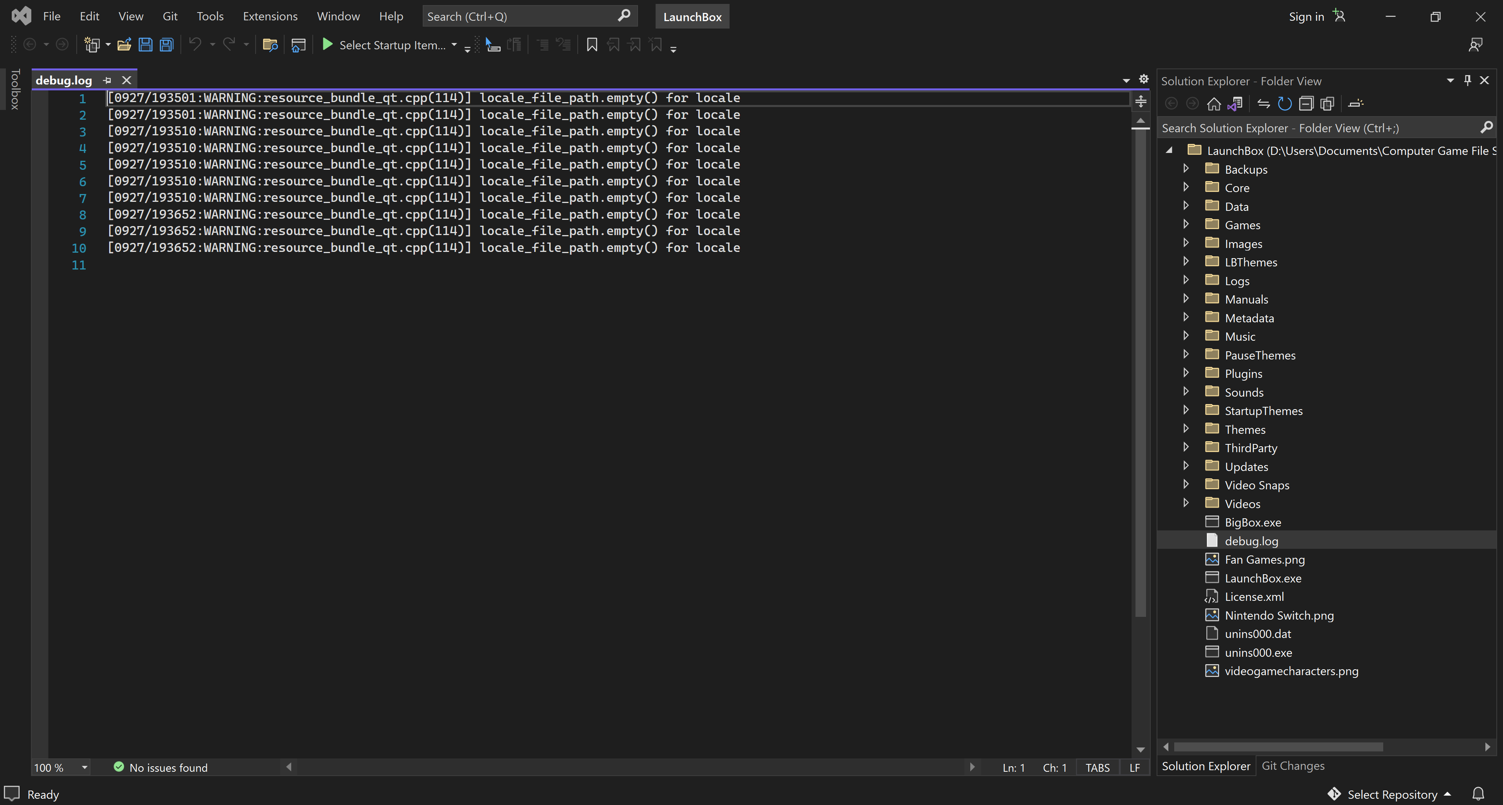Refresh the Solution Explorer folder view

[x=1285, y=104]
